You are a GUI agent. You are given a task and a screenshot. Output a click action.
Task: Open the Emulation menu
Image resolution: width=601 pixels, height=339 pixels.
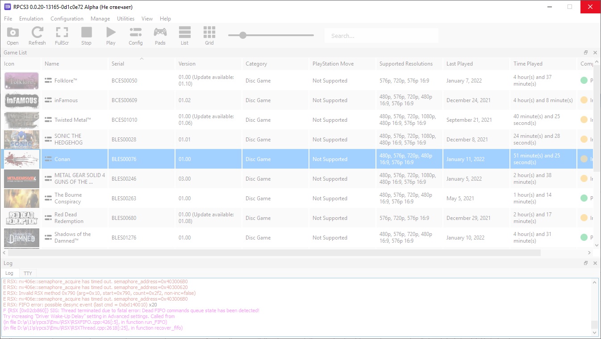click(x=31, y=19)
